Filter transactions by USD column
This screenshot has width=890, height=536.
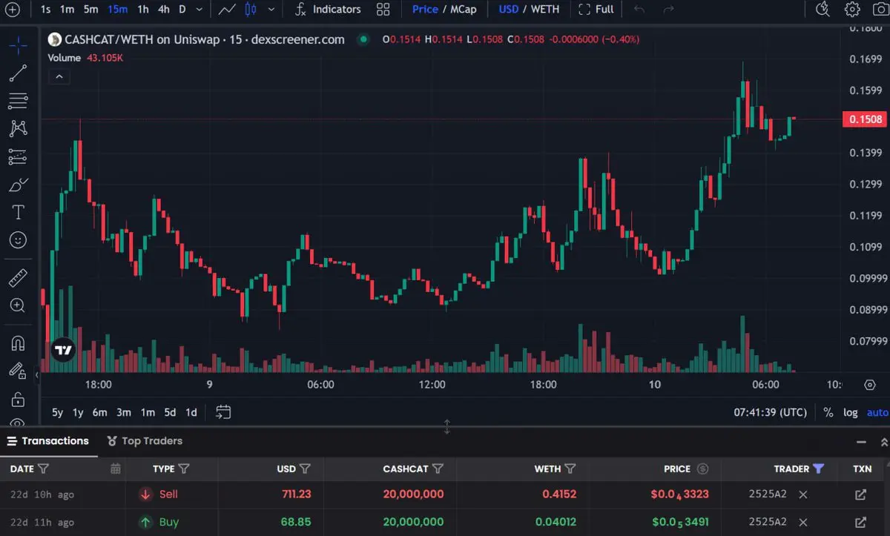click(x=305, y=469)
